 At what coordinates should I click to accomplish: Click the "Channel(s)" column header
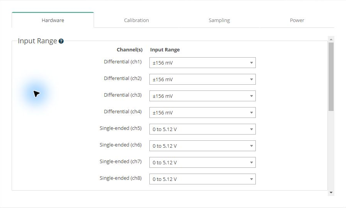130,50
